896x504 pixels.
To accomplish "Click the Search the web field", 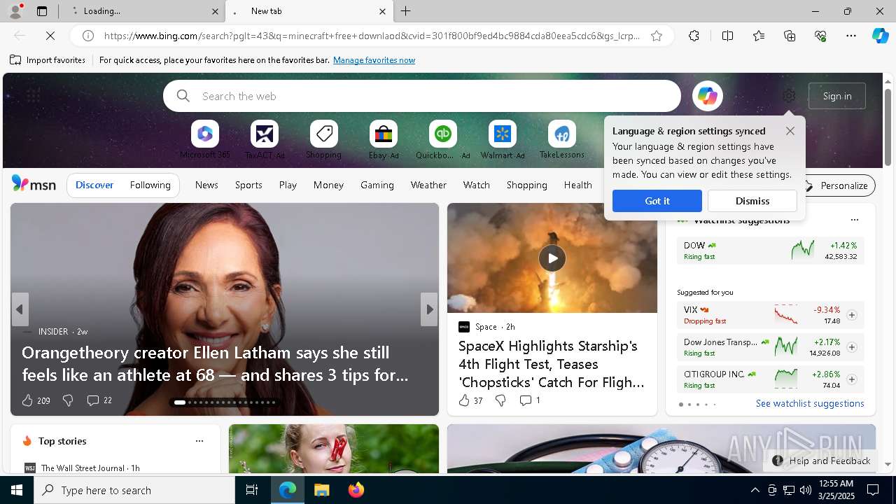I will point(422,96).
